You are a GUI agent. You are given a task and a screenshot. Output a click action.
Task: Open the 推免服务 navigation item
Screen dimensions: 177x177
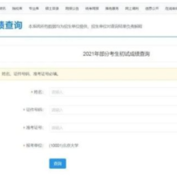pos(112,9)
